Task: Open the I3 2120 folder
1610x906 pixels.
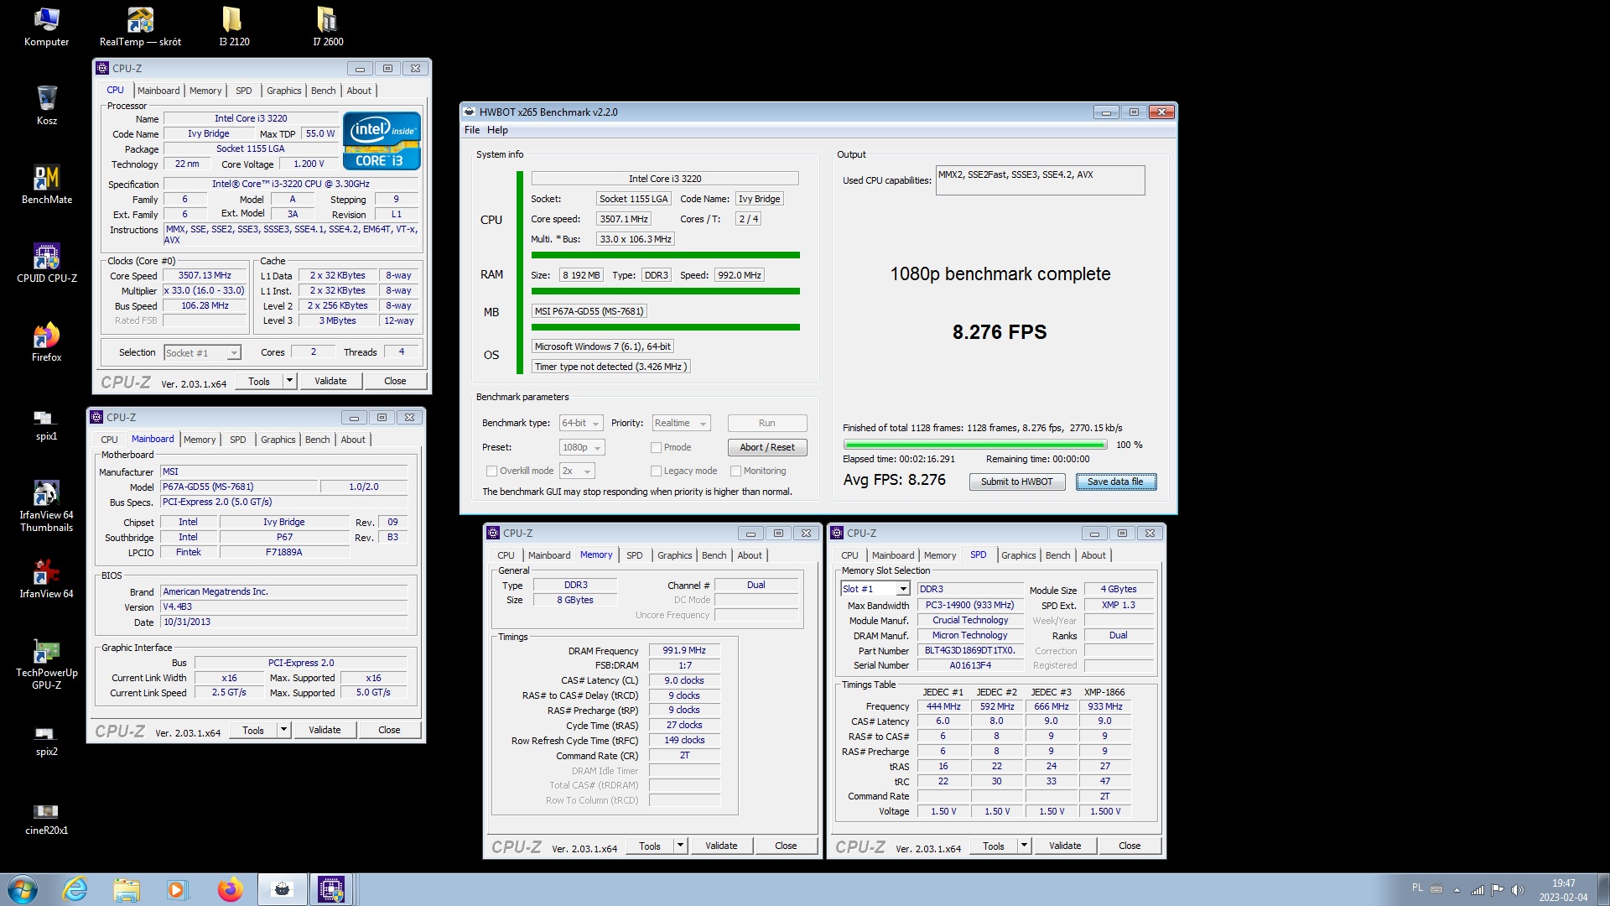Action: tap(234, 27)
